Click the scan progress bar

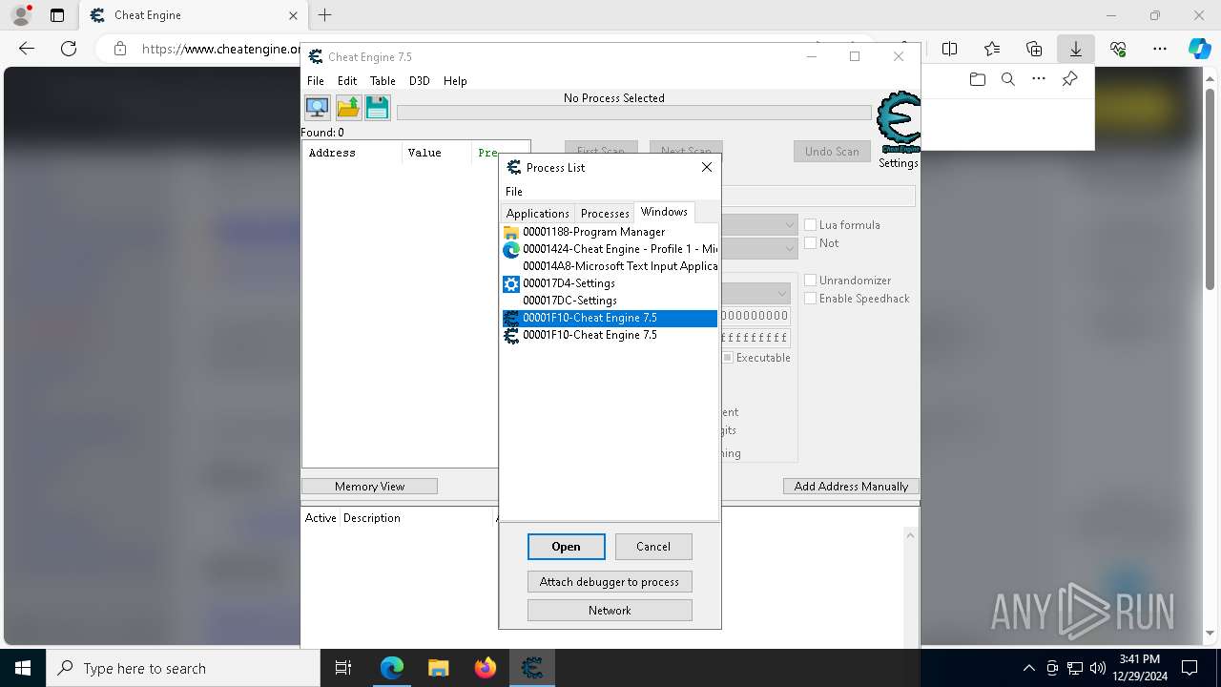[x=634, y=113]
